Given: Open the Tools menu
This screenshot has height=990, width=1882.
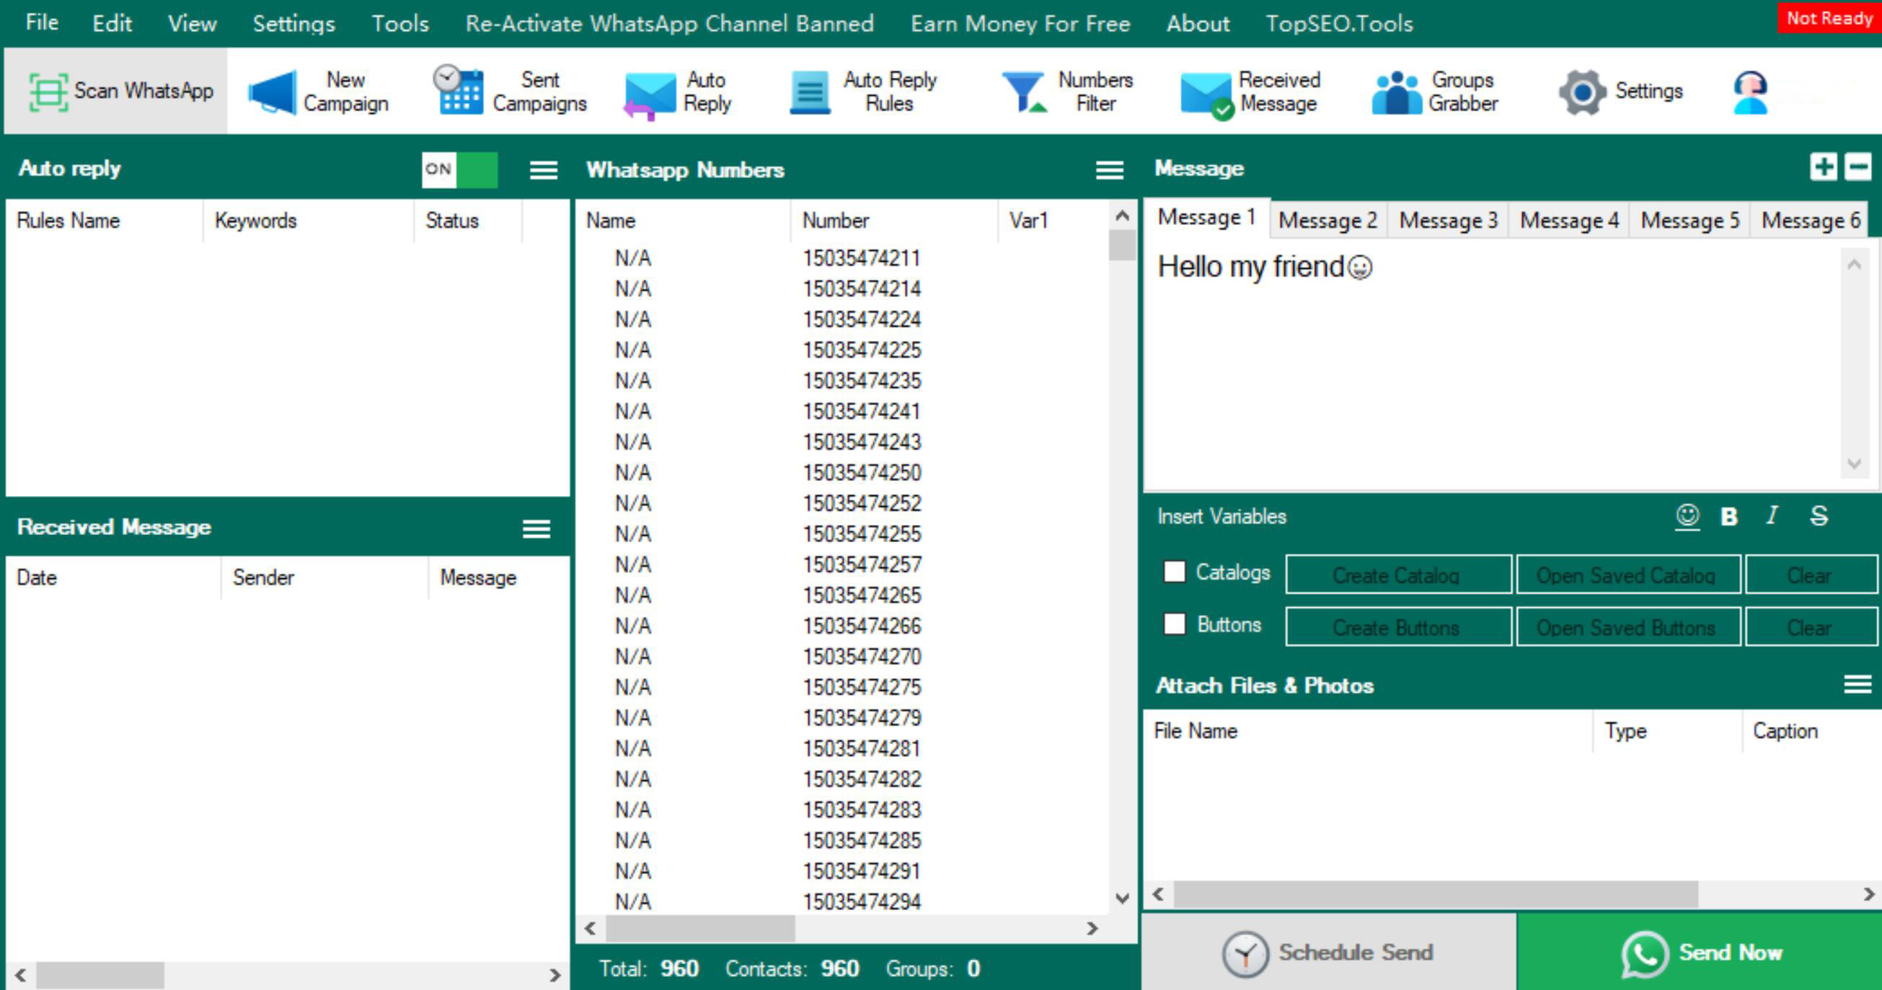Looking at the screenshot, I should tap(400, 23).
